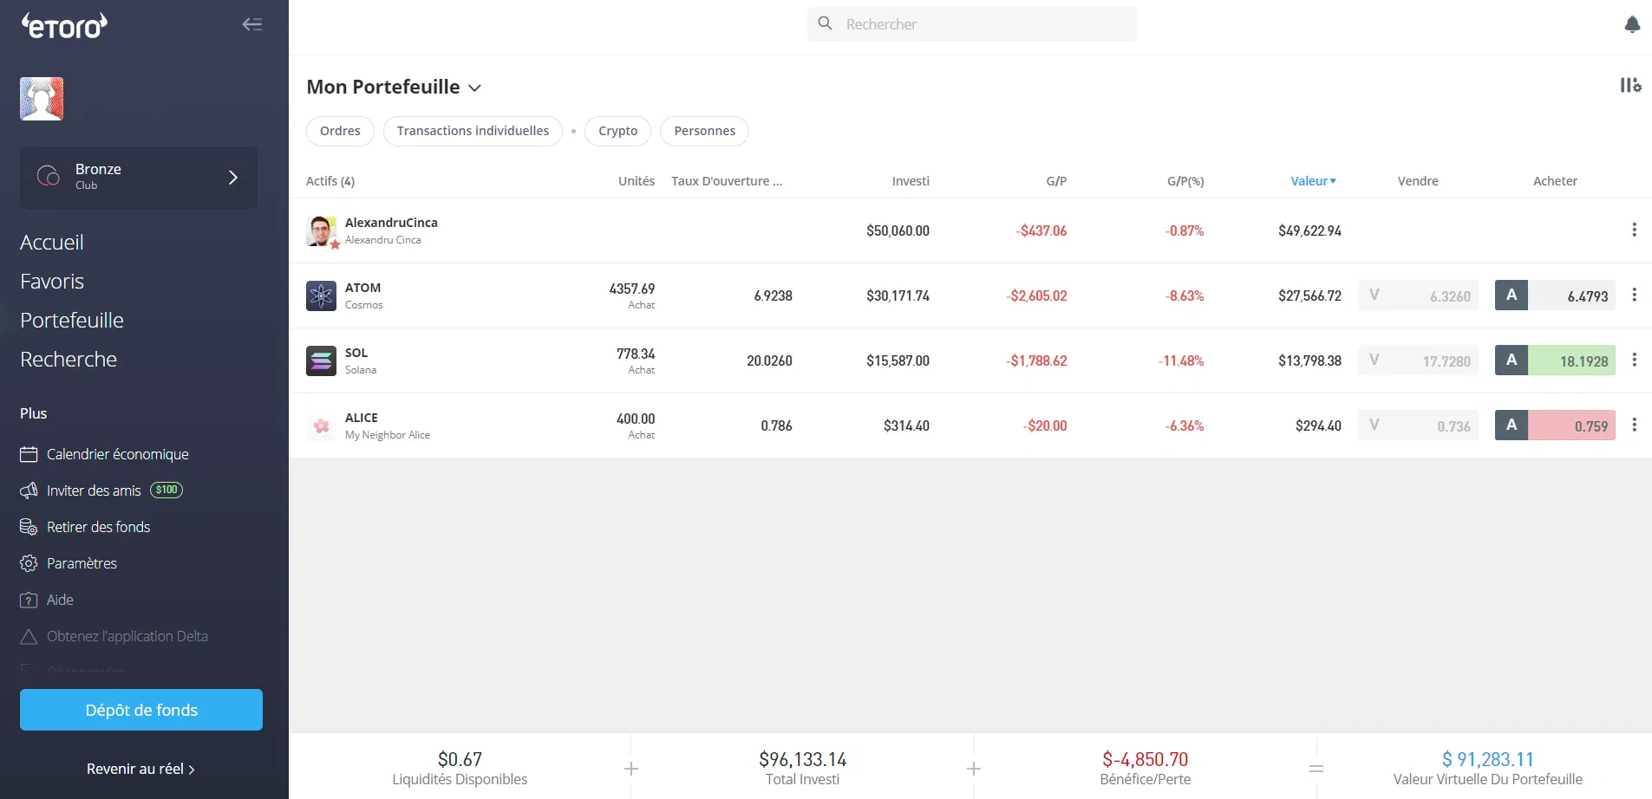This screenshot has height=799, width=1652.
Task: Open notifications bell
Action: coord(1632,24)
